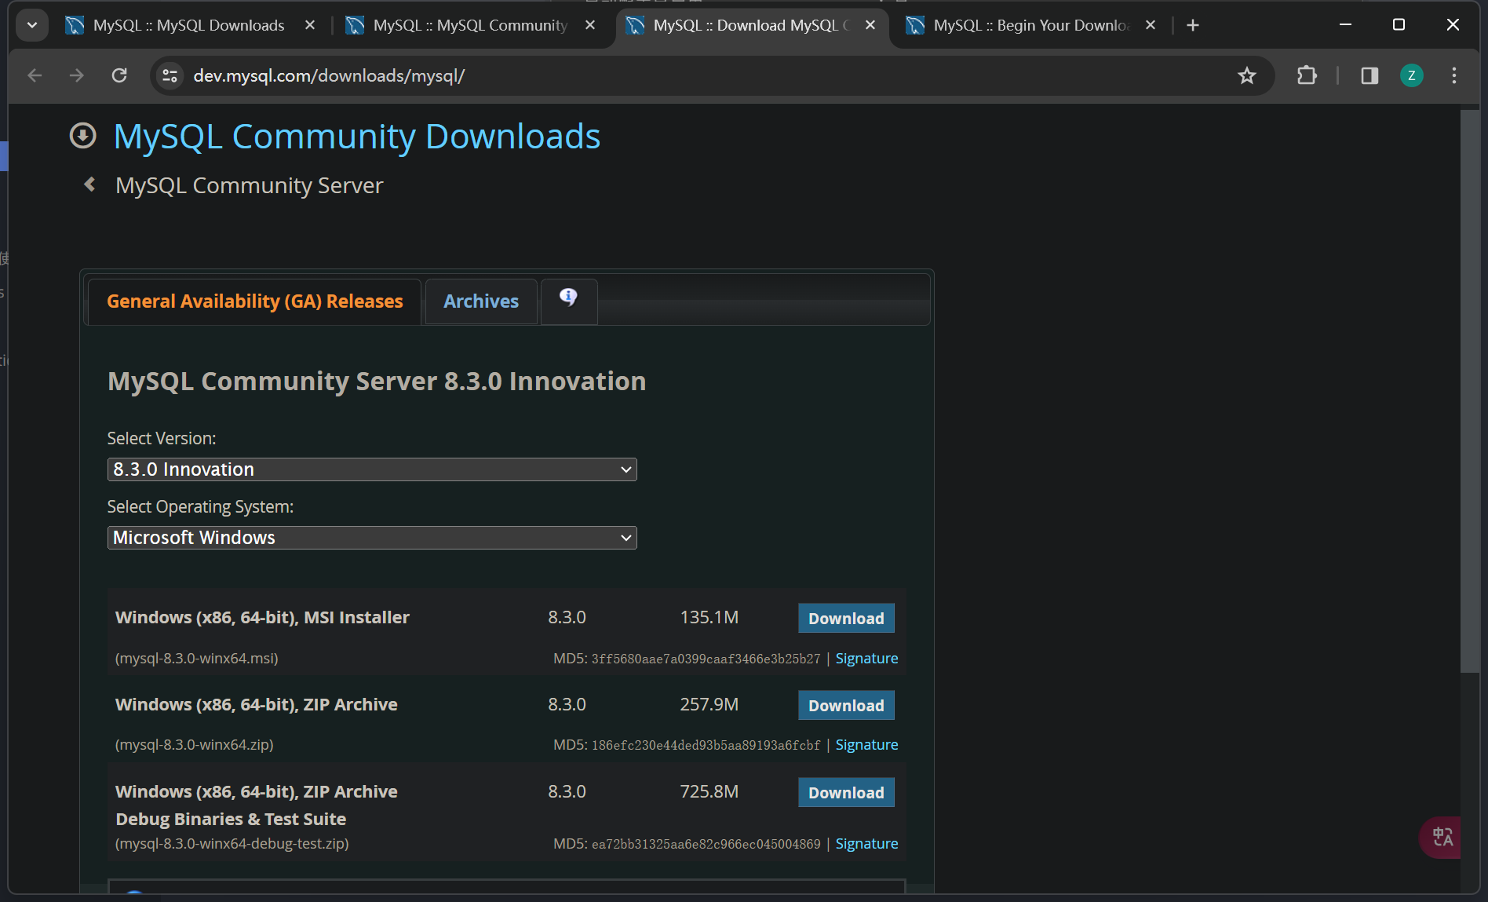
Task: Click the browser back arrow
Action: (35, 75)
